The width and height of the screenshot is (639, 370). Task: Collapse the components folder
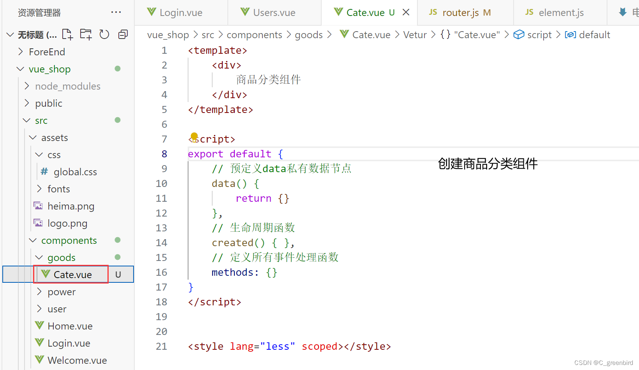click(33, 240)
